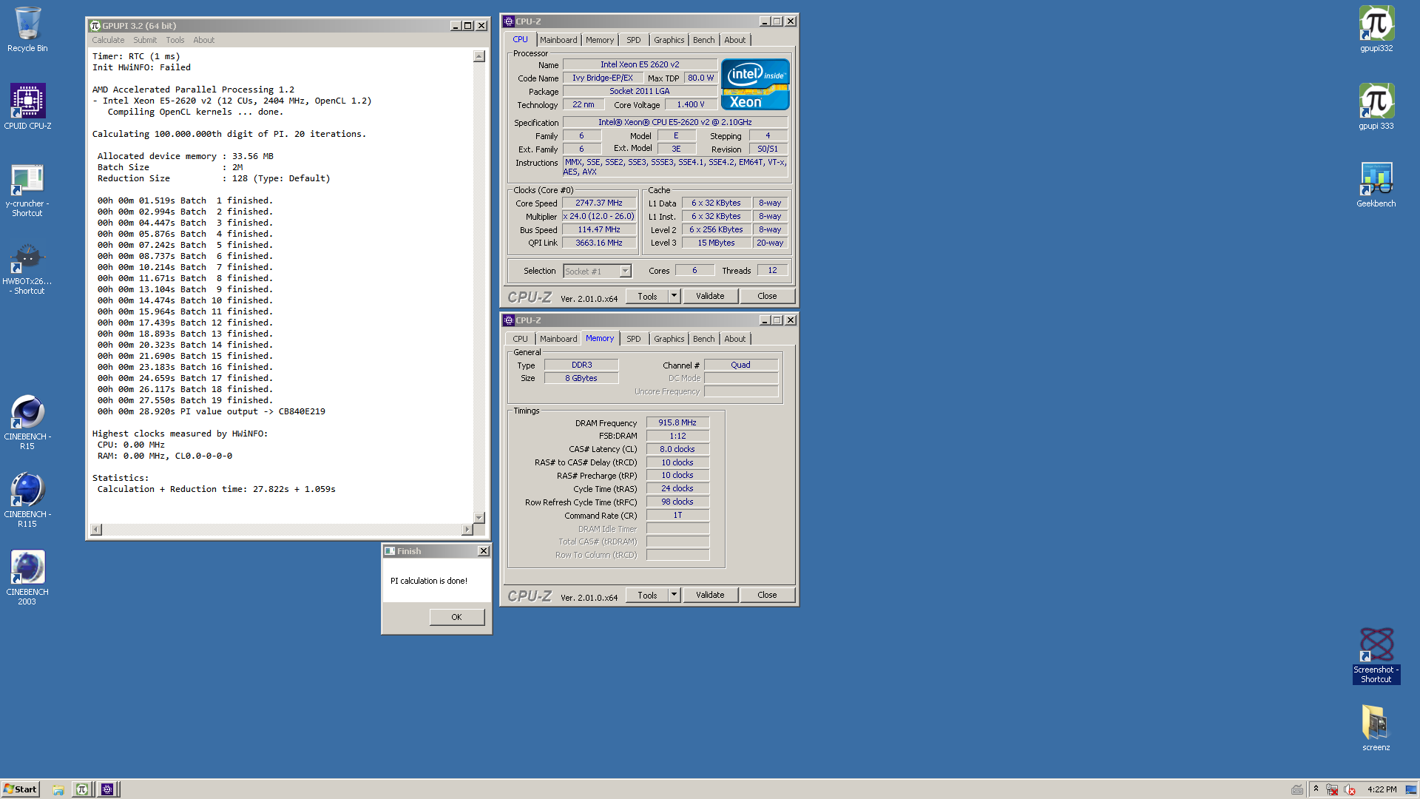The image size is (1420, 799).
Task: Click the Multiplier value field in CPU-Z
Action: [x=599, y=216]
